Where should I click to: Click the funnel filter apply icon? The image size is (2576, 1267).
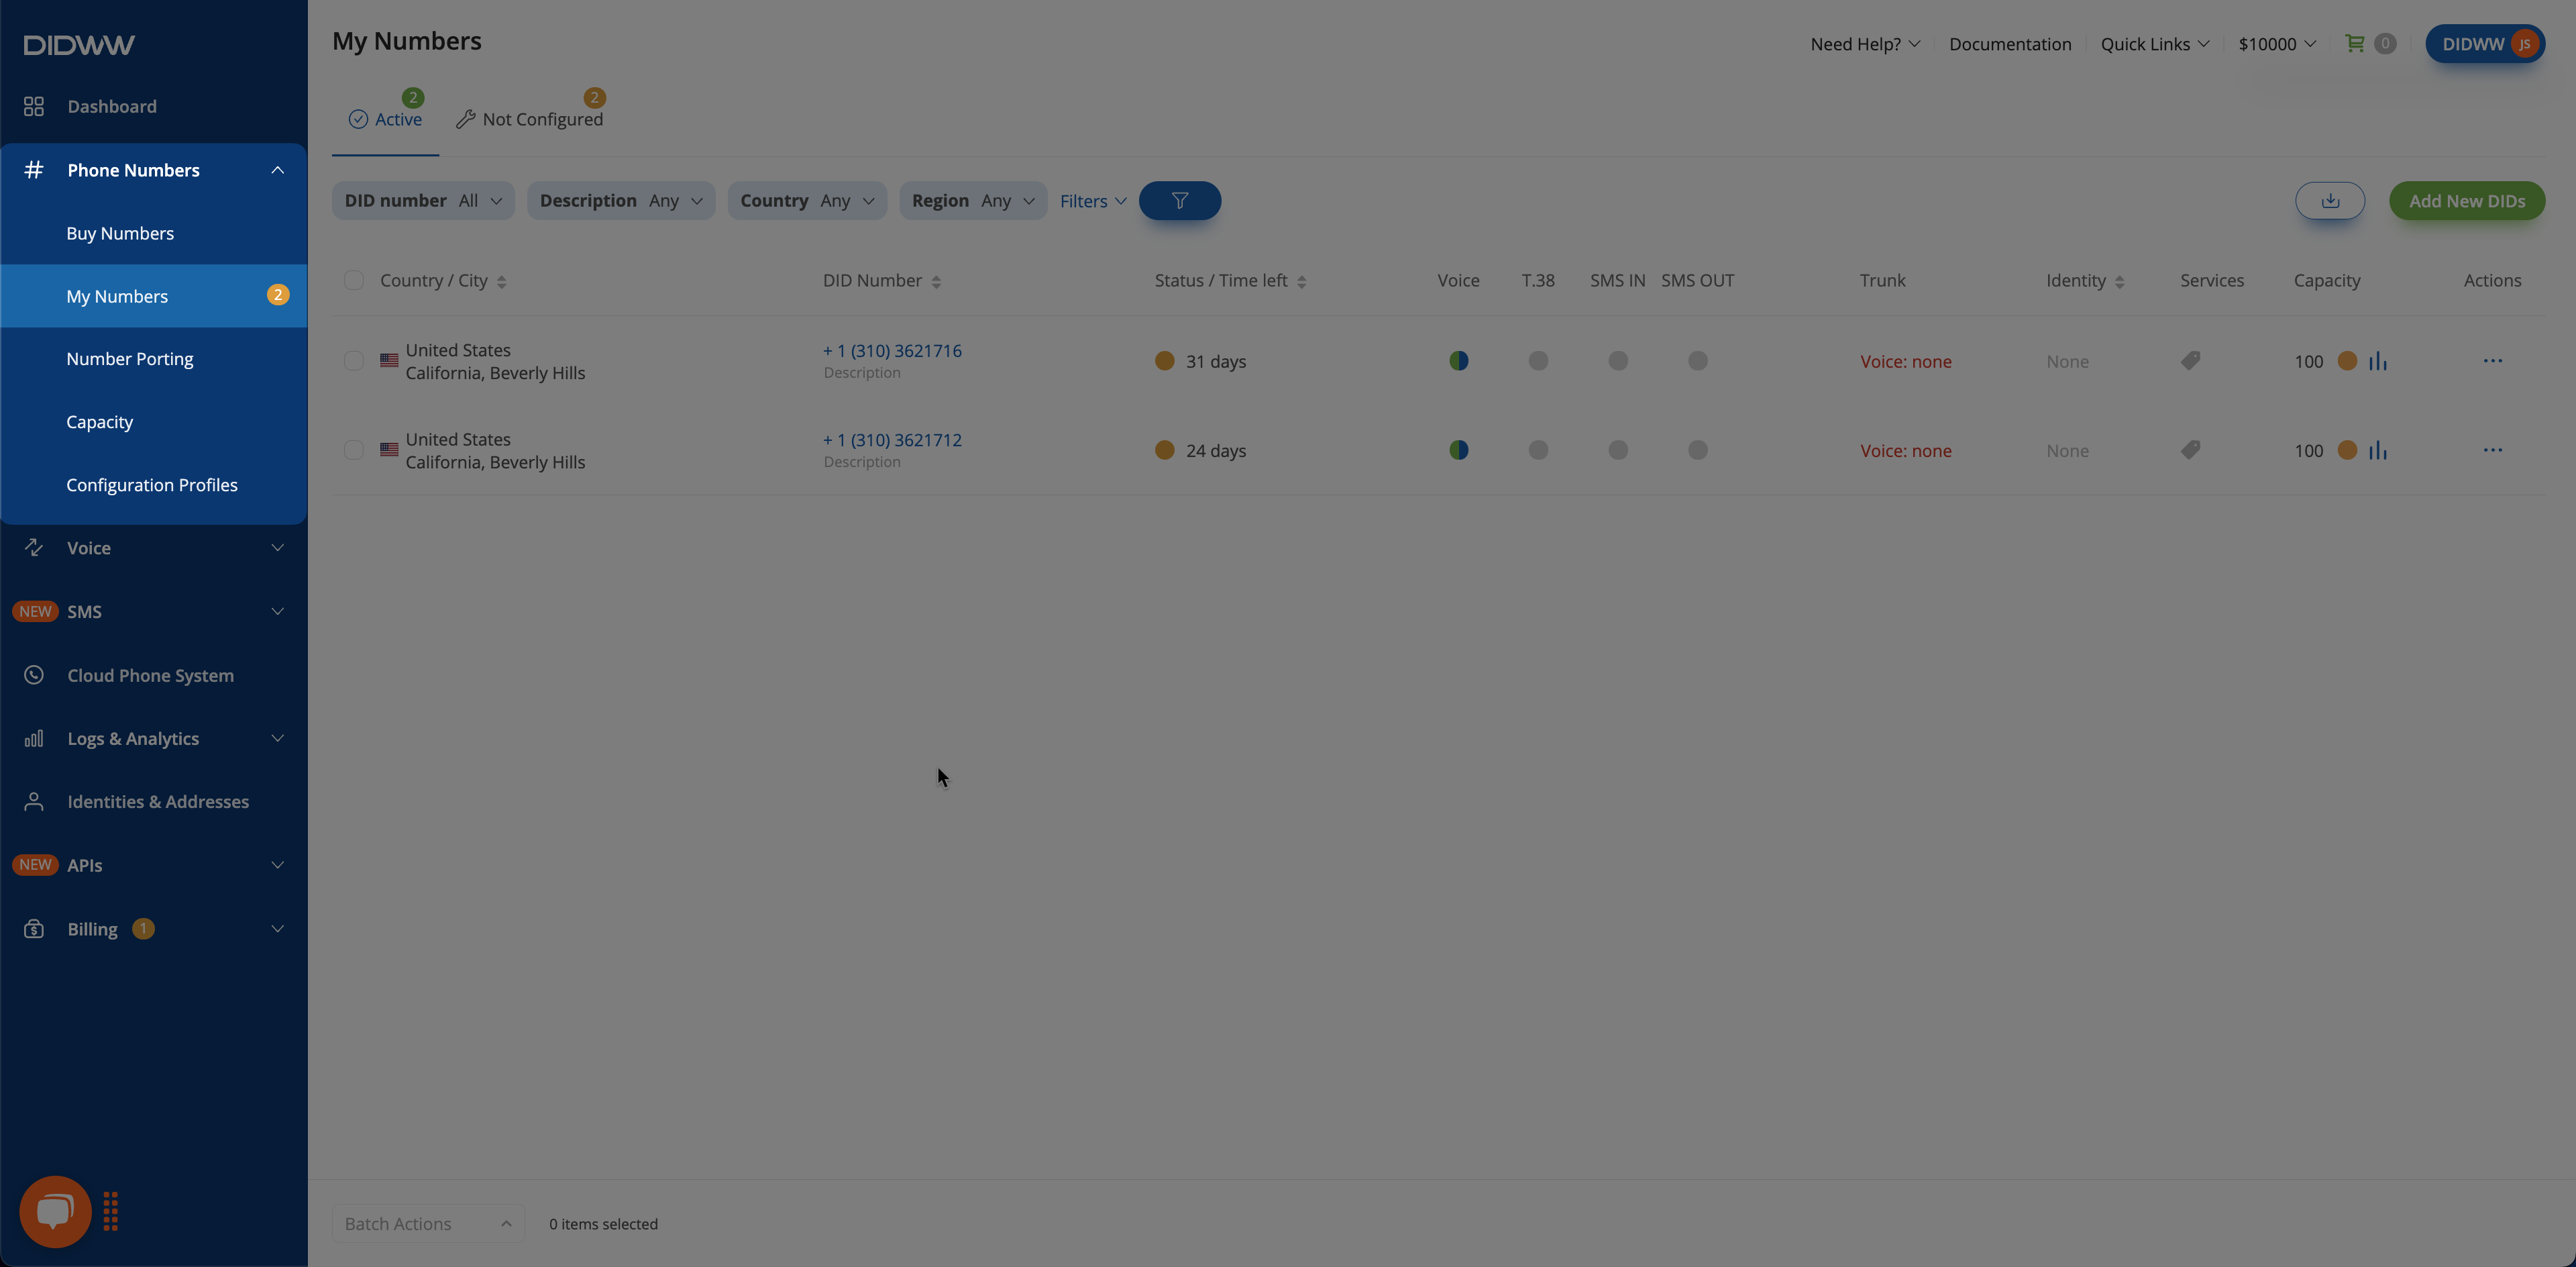(x=1179, y=201)
